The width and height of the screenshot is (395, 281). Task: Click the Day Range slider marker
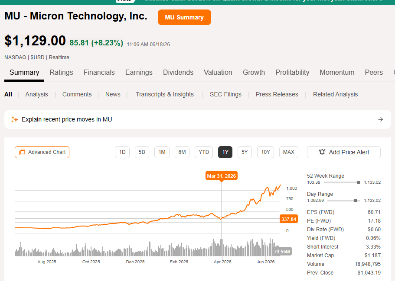[x=355, y=201]
